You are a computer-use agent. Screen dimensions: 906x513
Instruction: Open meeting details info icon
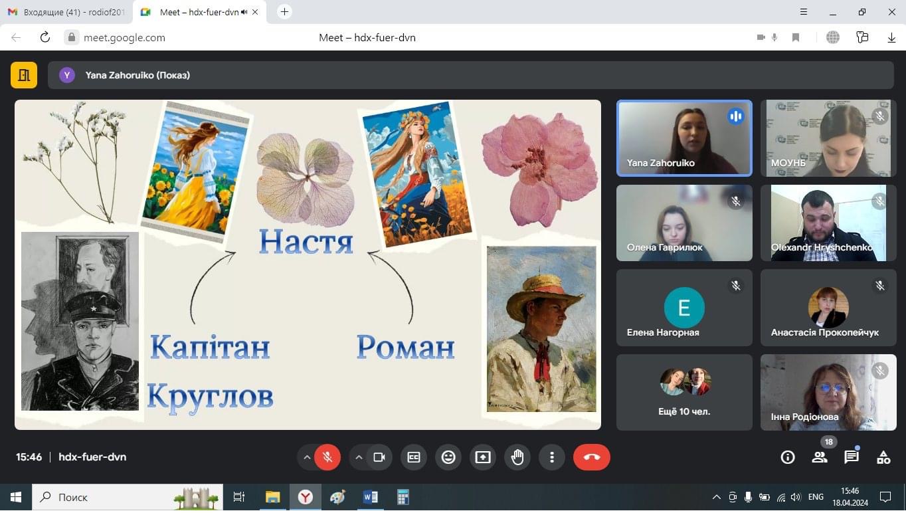click(788, 457)
